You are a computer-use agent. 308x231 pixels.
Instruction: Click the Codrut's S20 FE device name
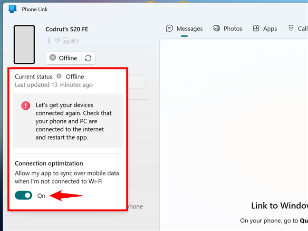[x=67, y=29]
